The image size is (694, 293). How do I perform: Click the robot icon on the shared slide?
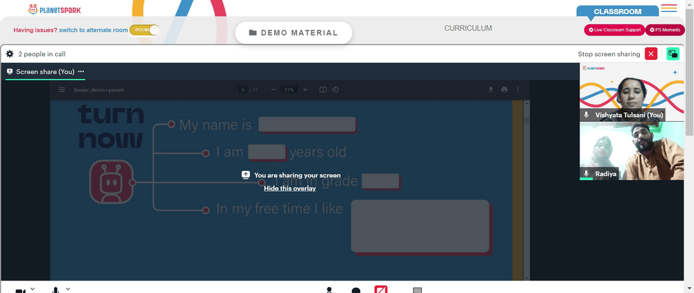(x=112, y=181)
